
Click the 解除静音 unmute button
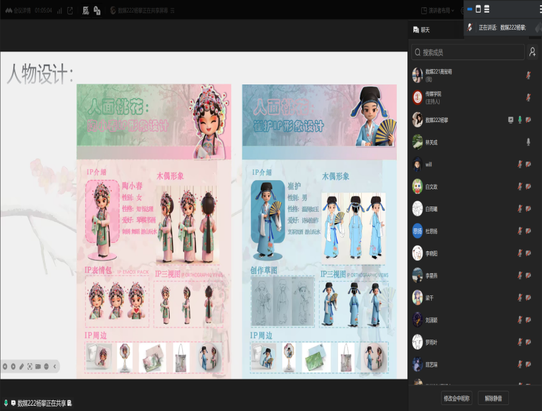tap(493, 398)
